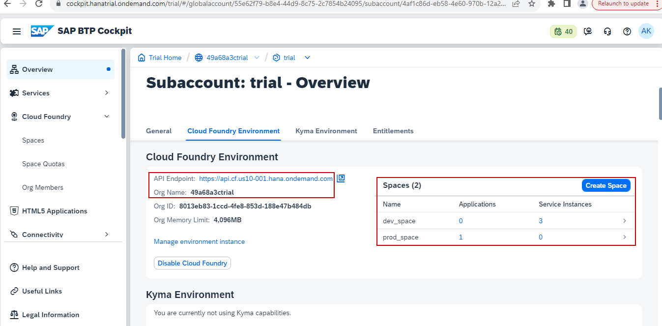Open the 49a68a3ctrial breadcrumb link
The width and height of the screenshot is (662, 326).
(x=227, y=58)
